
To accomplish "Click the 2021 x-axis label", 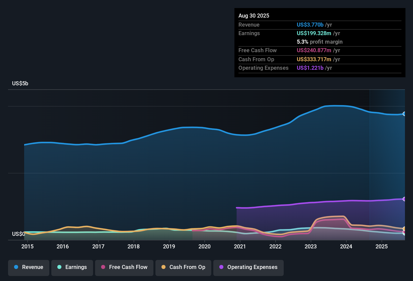I will (240, 247).
